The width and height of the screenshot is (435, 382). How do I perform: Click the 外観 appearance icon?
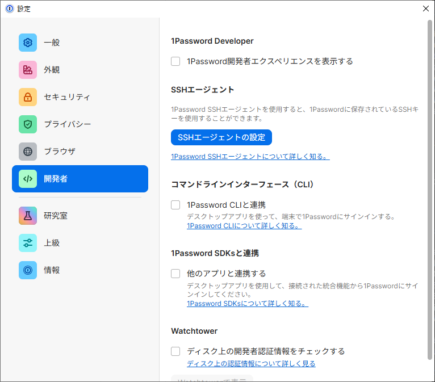pos(28,70)
